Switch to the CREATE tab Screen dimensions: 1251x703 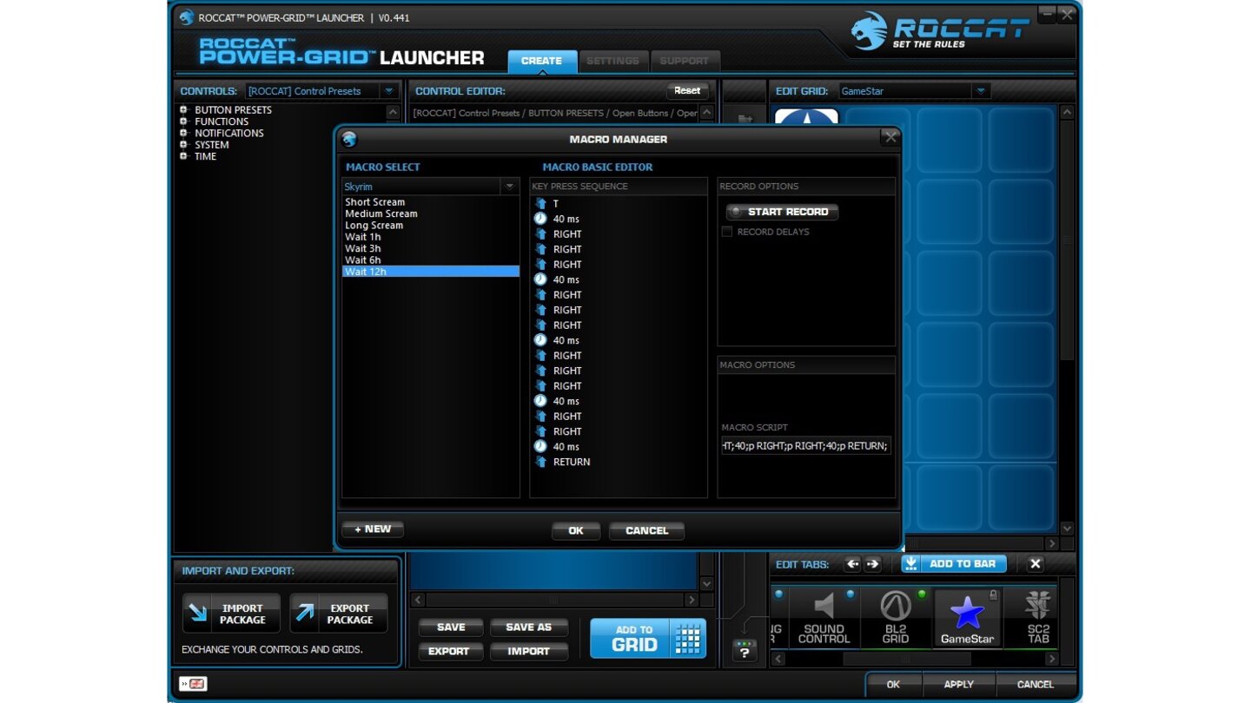[542, 61]
